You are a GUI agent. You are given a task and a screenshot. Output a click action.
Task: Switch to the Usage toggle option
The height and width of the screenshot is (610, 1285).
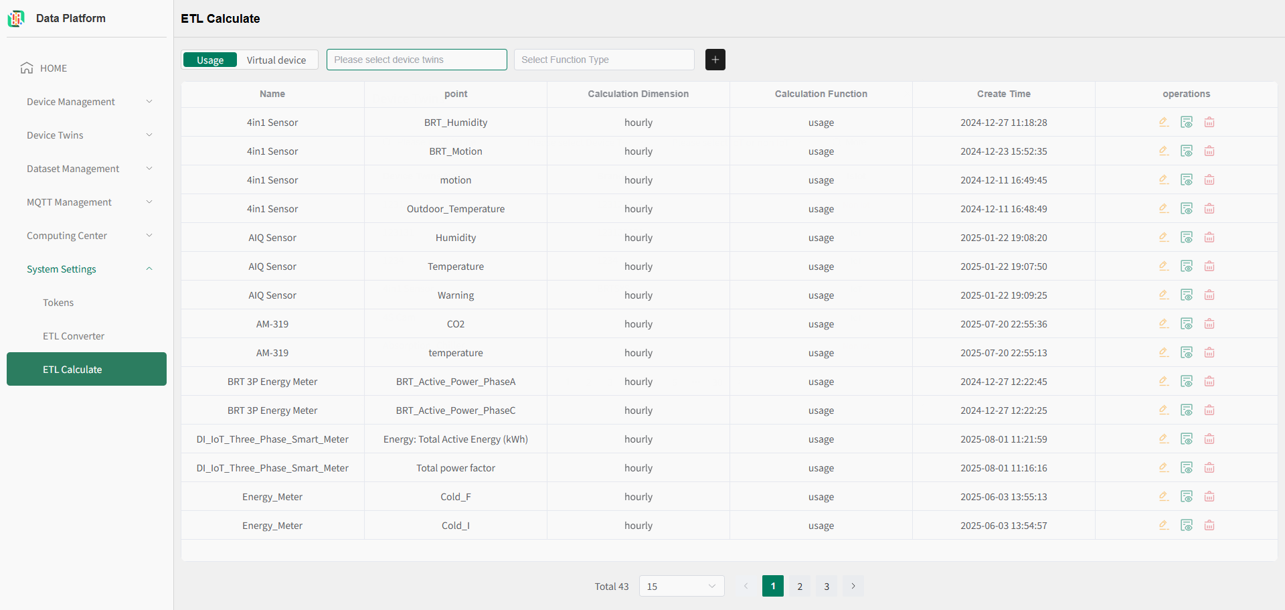[210, 60]
